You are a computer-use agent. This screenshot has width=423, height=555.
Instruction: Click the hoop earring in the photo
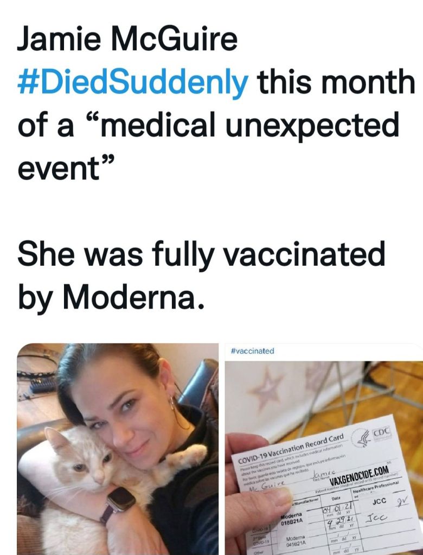point(176,404)
